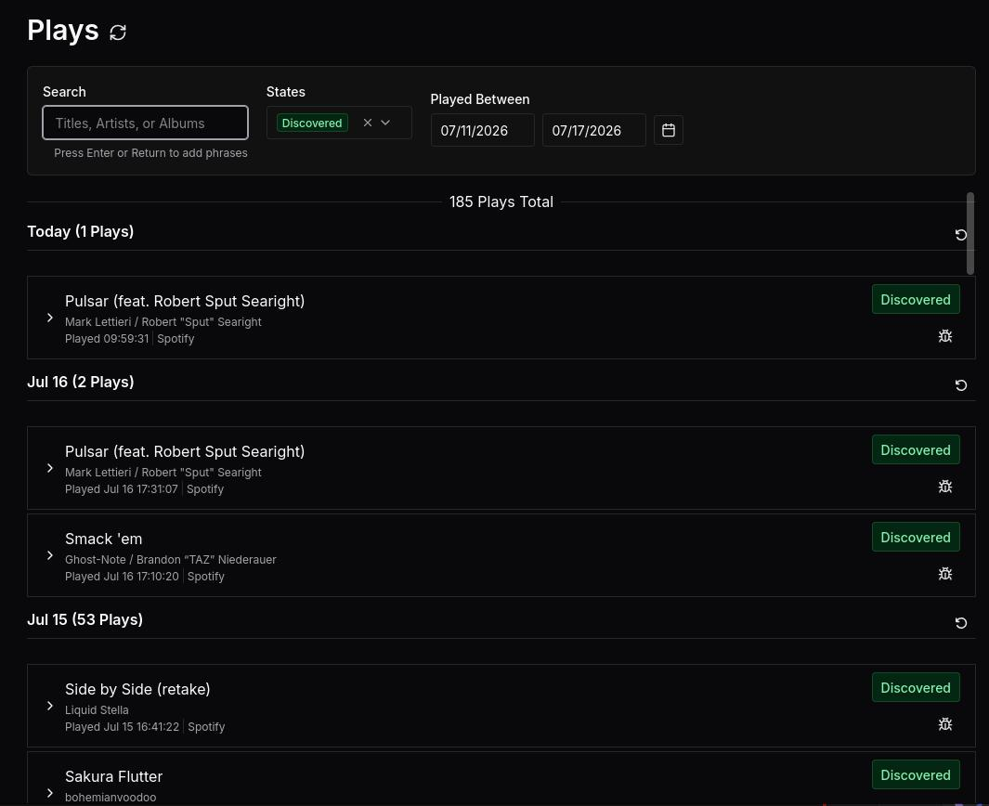This screenshot has width=989, height=806.
Task: Click the plays list vertical scrollbar
Action: (x=970, y=233)
